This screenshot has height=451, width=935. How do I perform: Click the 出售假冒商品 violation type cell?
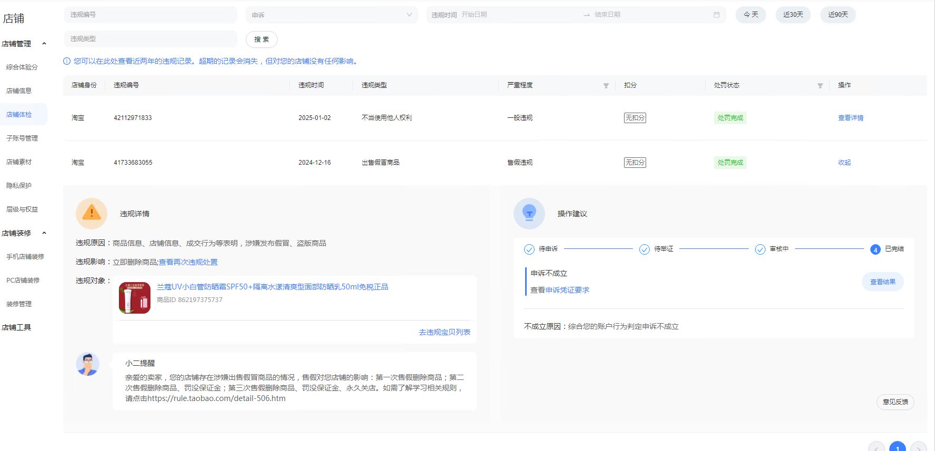point(380,163)
